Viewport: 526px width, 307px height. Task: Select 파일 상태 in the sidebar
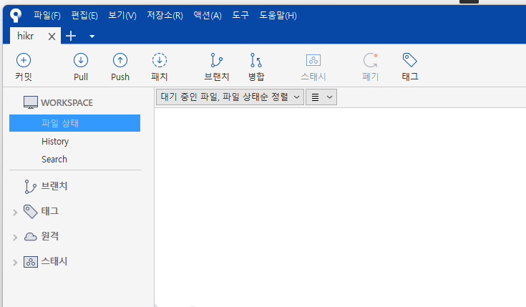pos(75,123)
